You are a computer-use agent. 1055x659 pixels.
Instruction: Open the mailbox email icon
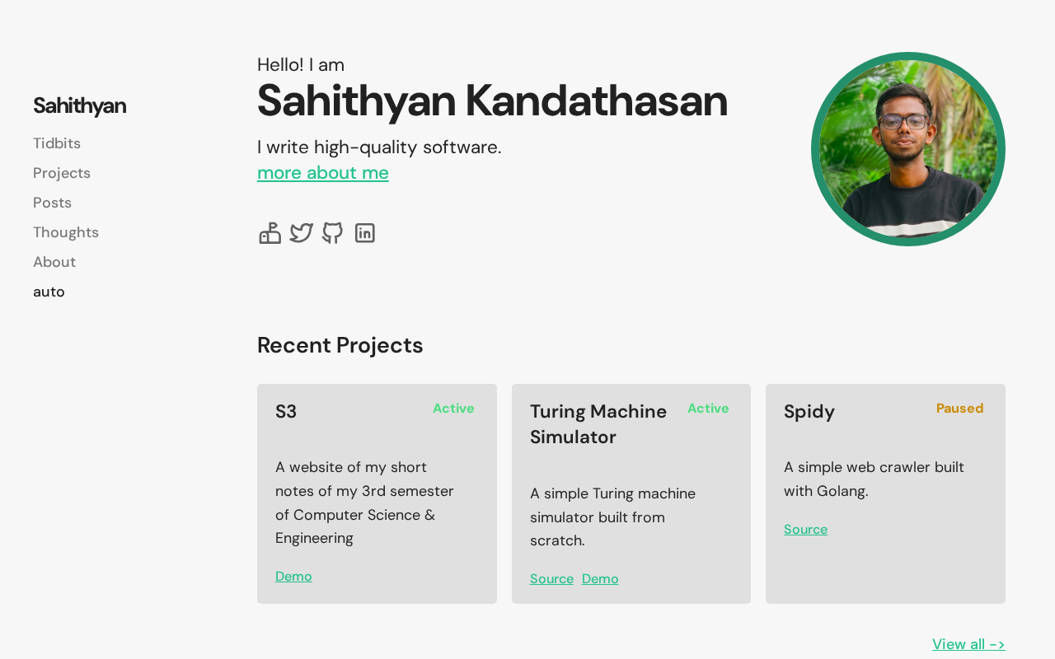(x=270, y=233)
